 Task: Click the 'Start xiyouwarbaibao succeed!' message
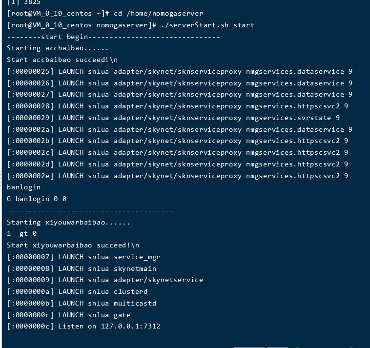click(x=73, y=245)
